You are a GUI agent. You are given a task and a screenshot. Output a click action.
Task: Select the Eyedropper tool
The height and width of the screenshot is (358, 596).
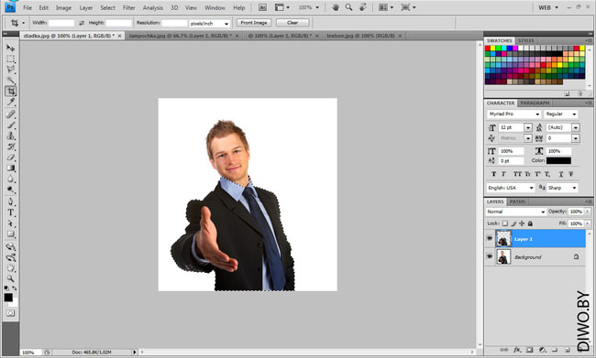click(x=11, y=103)
